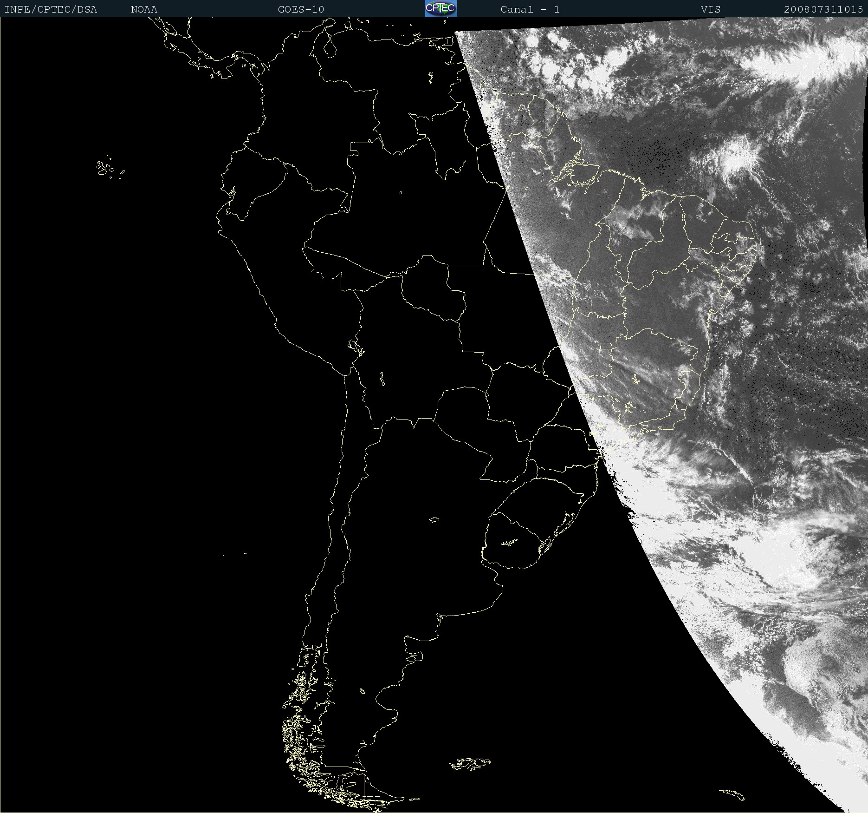Click the 'Canal - 1' channel text

[x=530, y=9]
